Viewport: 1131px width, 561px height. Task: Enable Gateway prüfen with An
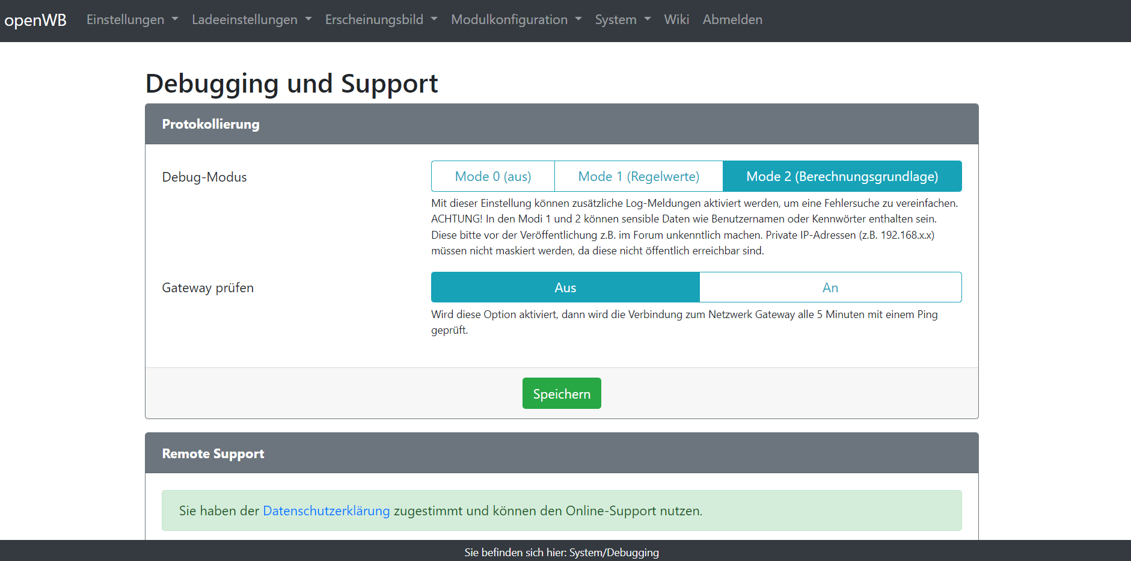830,287
